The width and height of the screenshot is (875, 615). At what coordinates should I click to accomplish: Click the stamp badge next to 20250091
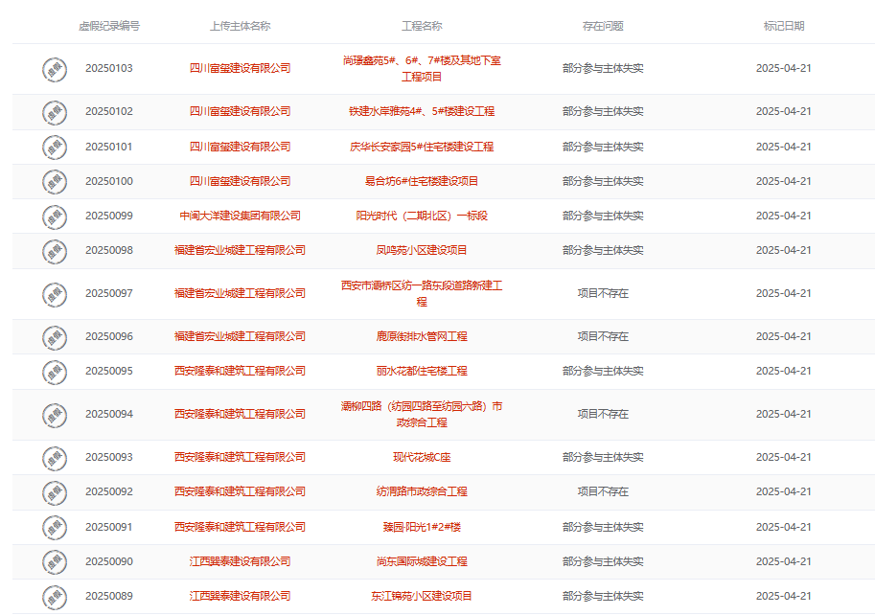pyautogui.click(x=53, y=526)
